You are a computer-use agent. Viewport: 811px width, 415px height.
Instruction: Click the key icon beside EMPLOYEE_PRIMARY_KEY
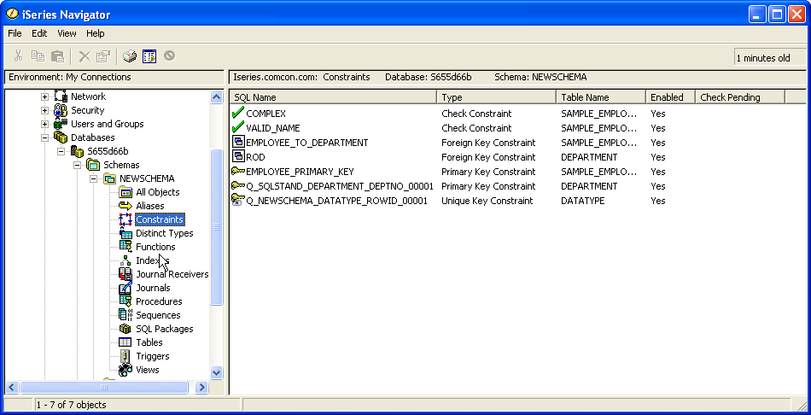pyautogui.click(x=238, y=172)
